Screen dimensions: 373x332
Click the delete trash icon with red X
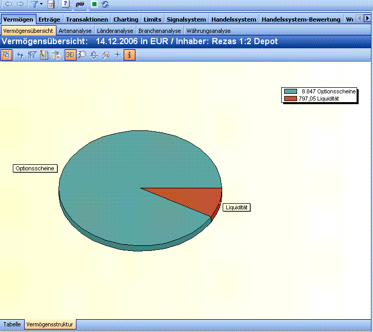[56, 55]
